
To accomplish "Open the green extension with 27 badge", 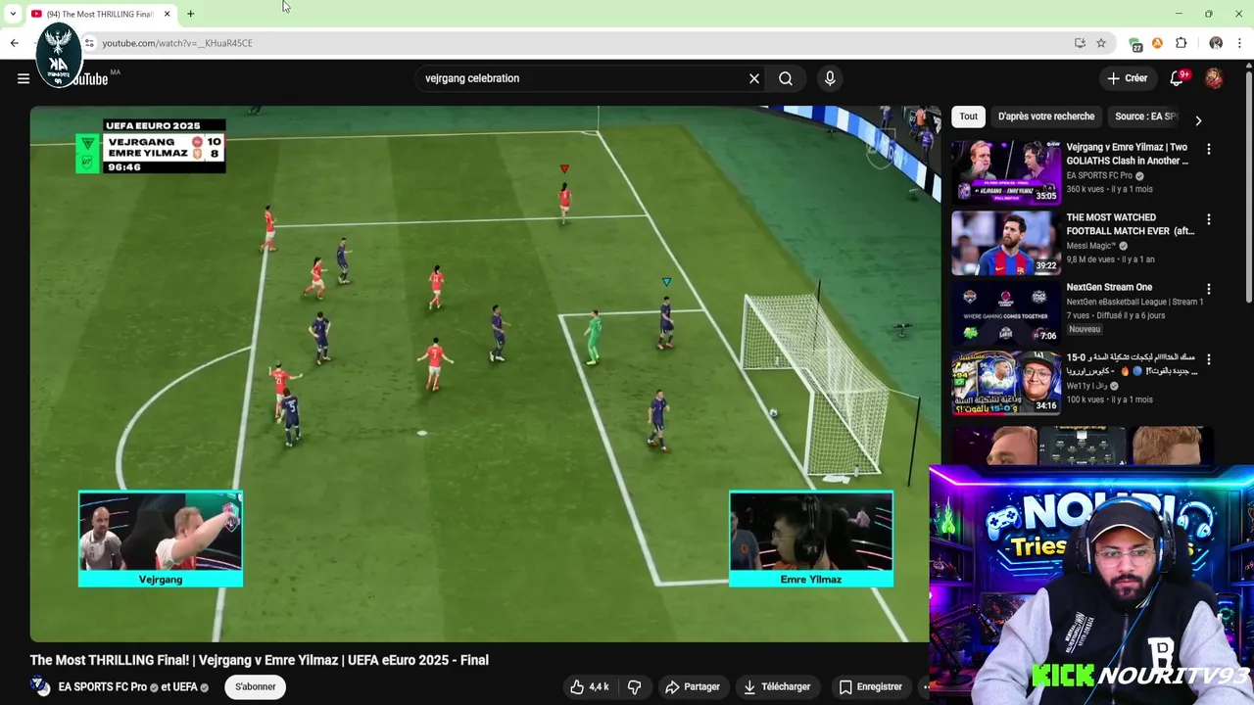I will coord(1135,44).
